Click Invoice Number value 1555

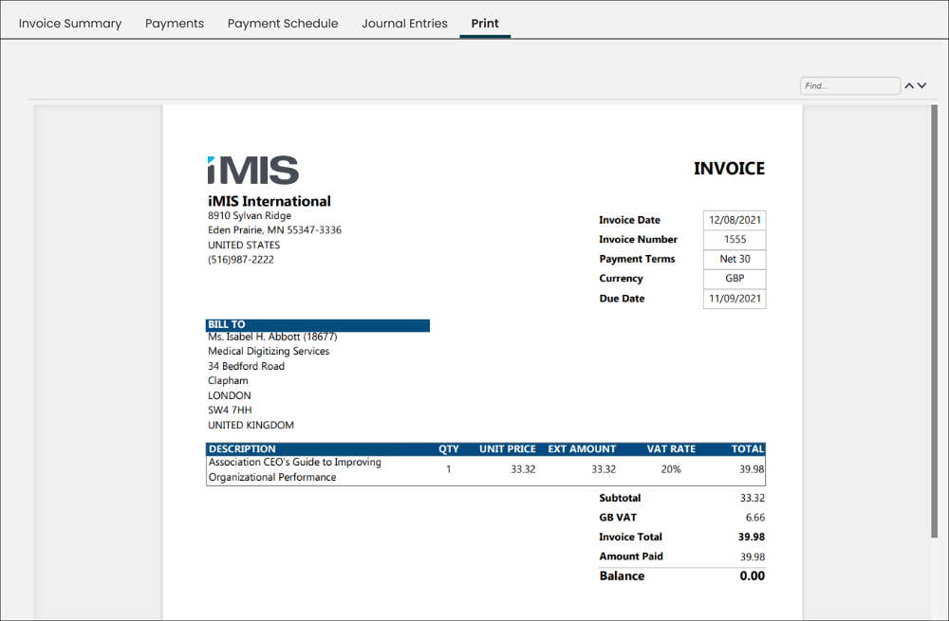(x=735, y=240)
